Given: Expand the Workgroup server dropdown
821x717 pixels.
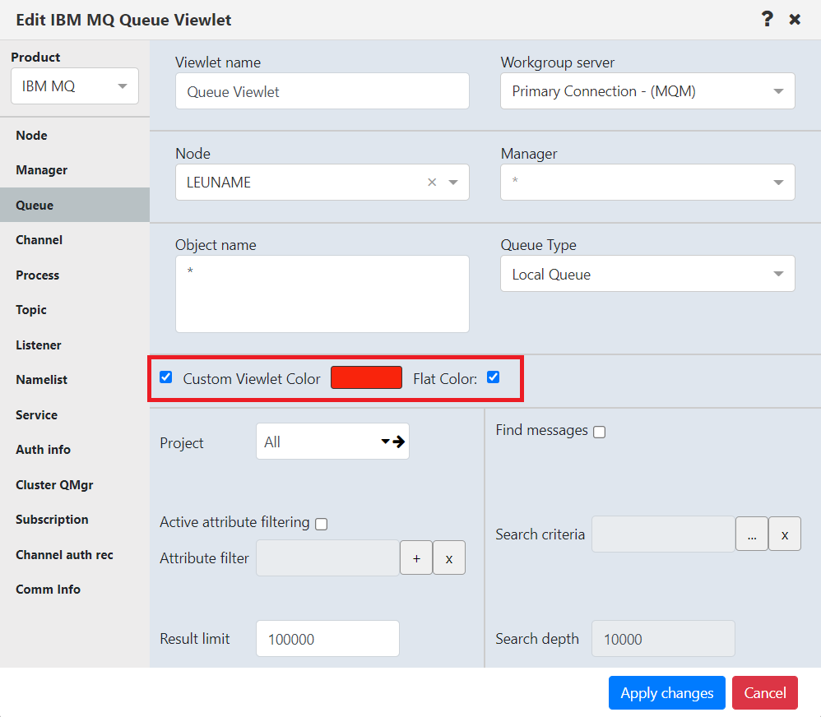Looking at the screenshot, I should point(647,91).
